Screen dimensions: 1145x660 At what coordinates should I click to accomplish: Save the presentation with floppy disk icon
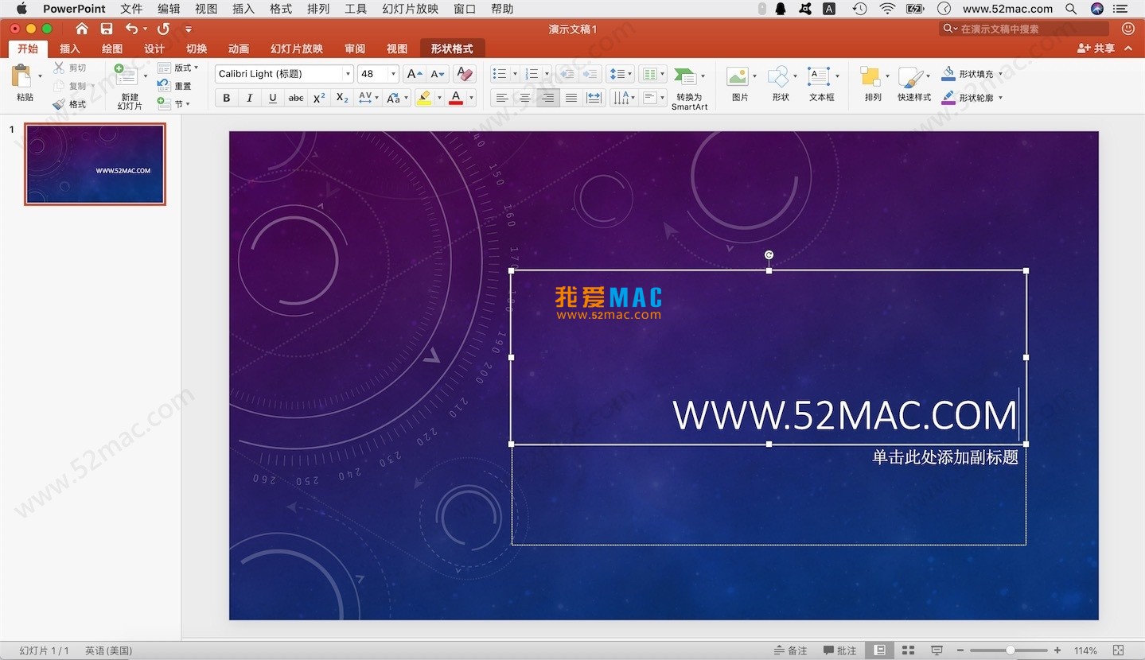pyautogui.click(x=107, y=29)
